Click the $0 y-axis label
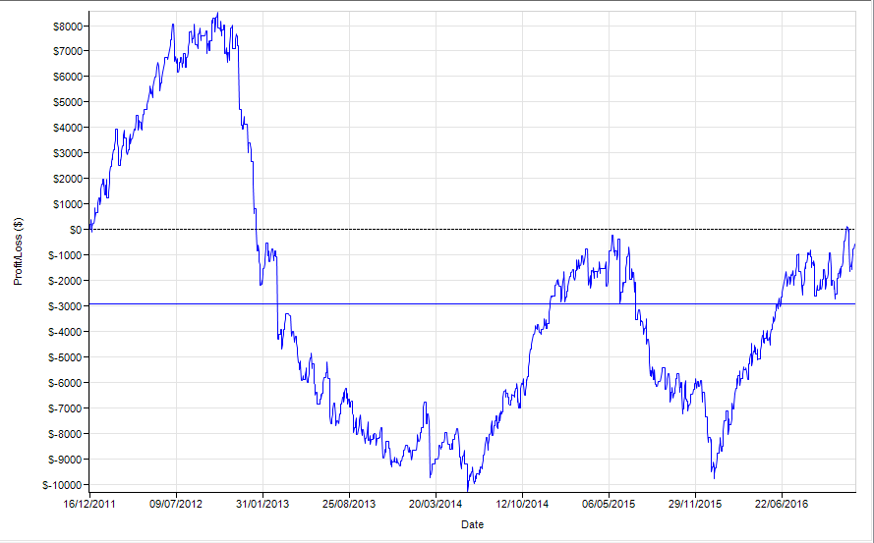This screenshot has width=874, height=543. [x=76, y=230]
